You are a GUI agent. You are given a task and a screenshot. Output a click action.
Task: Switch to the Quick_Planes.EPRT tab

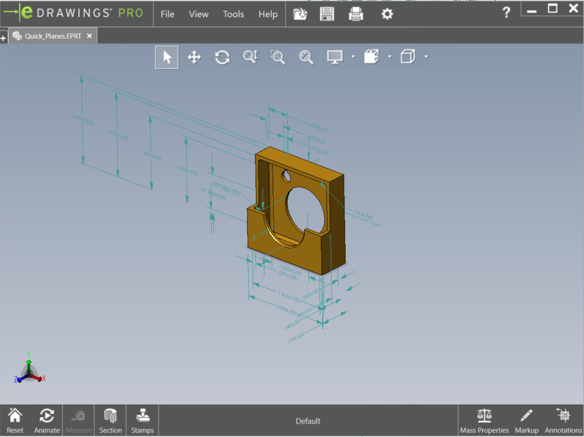point(52,36)
